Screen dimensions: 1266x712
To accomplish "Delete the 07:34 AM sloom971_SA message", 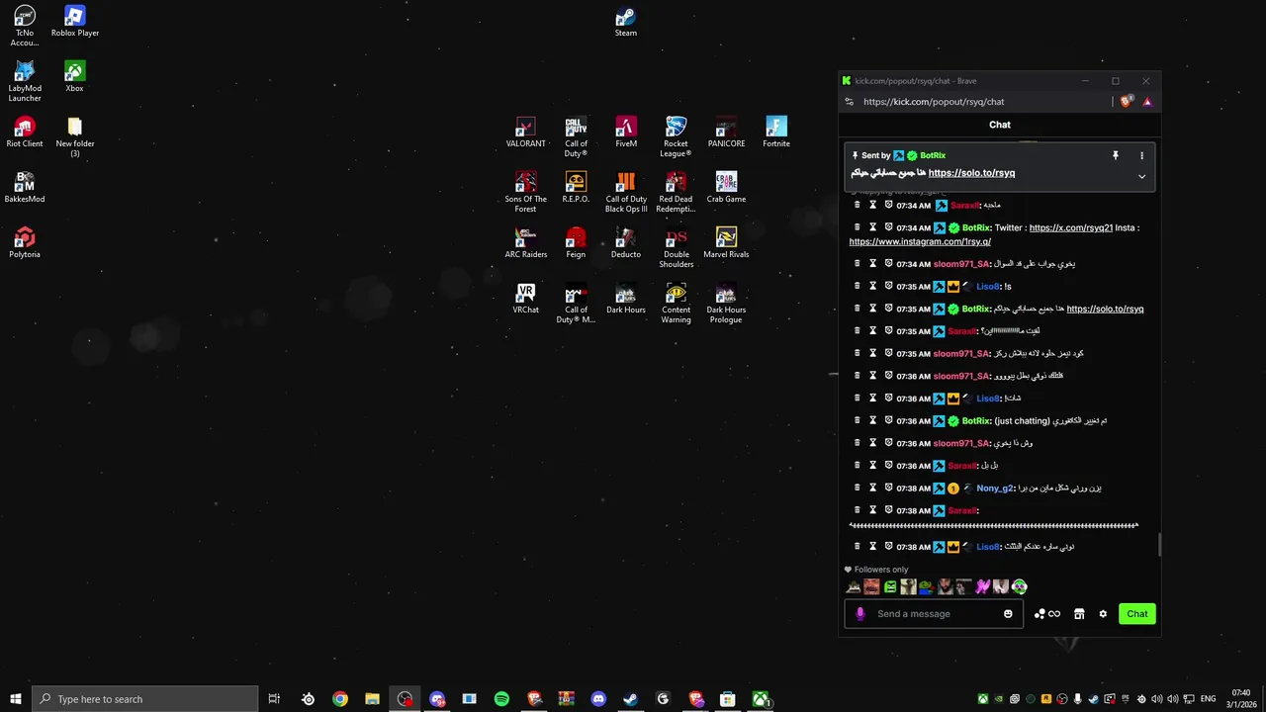I will 857,264.
